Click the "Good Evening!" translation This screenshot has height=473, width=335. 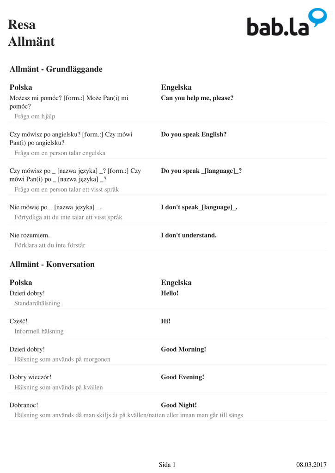tap(183, 377)
